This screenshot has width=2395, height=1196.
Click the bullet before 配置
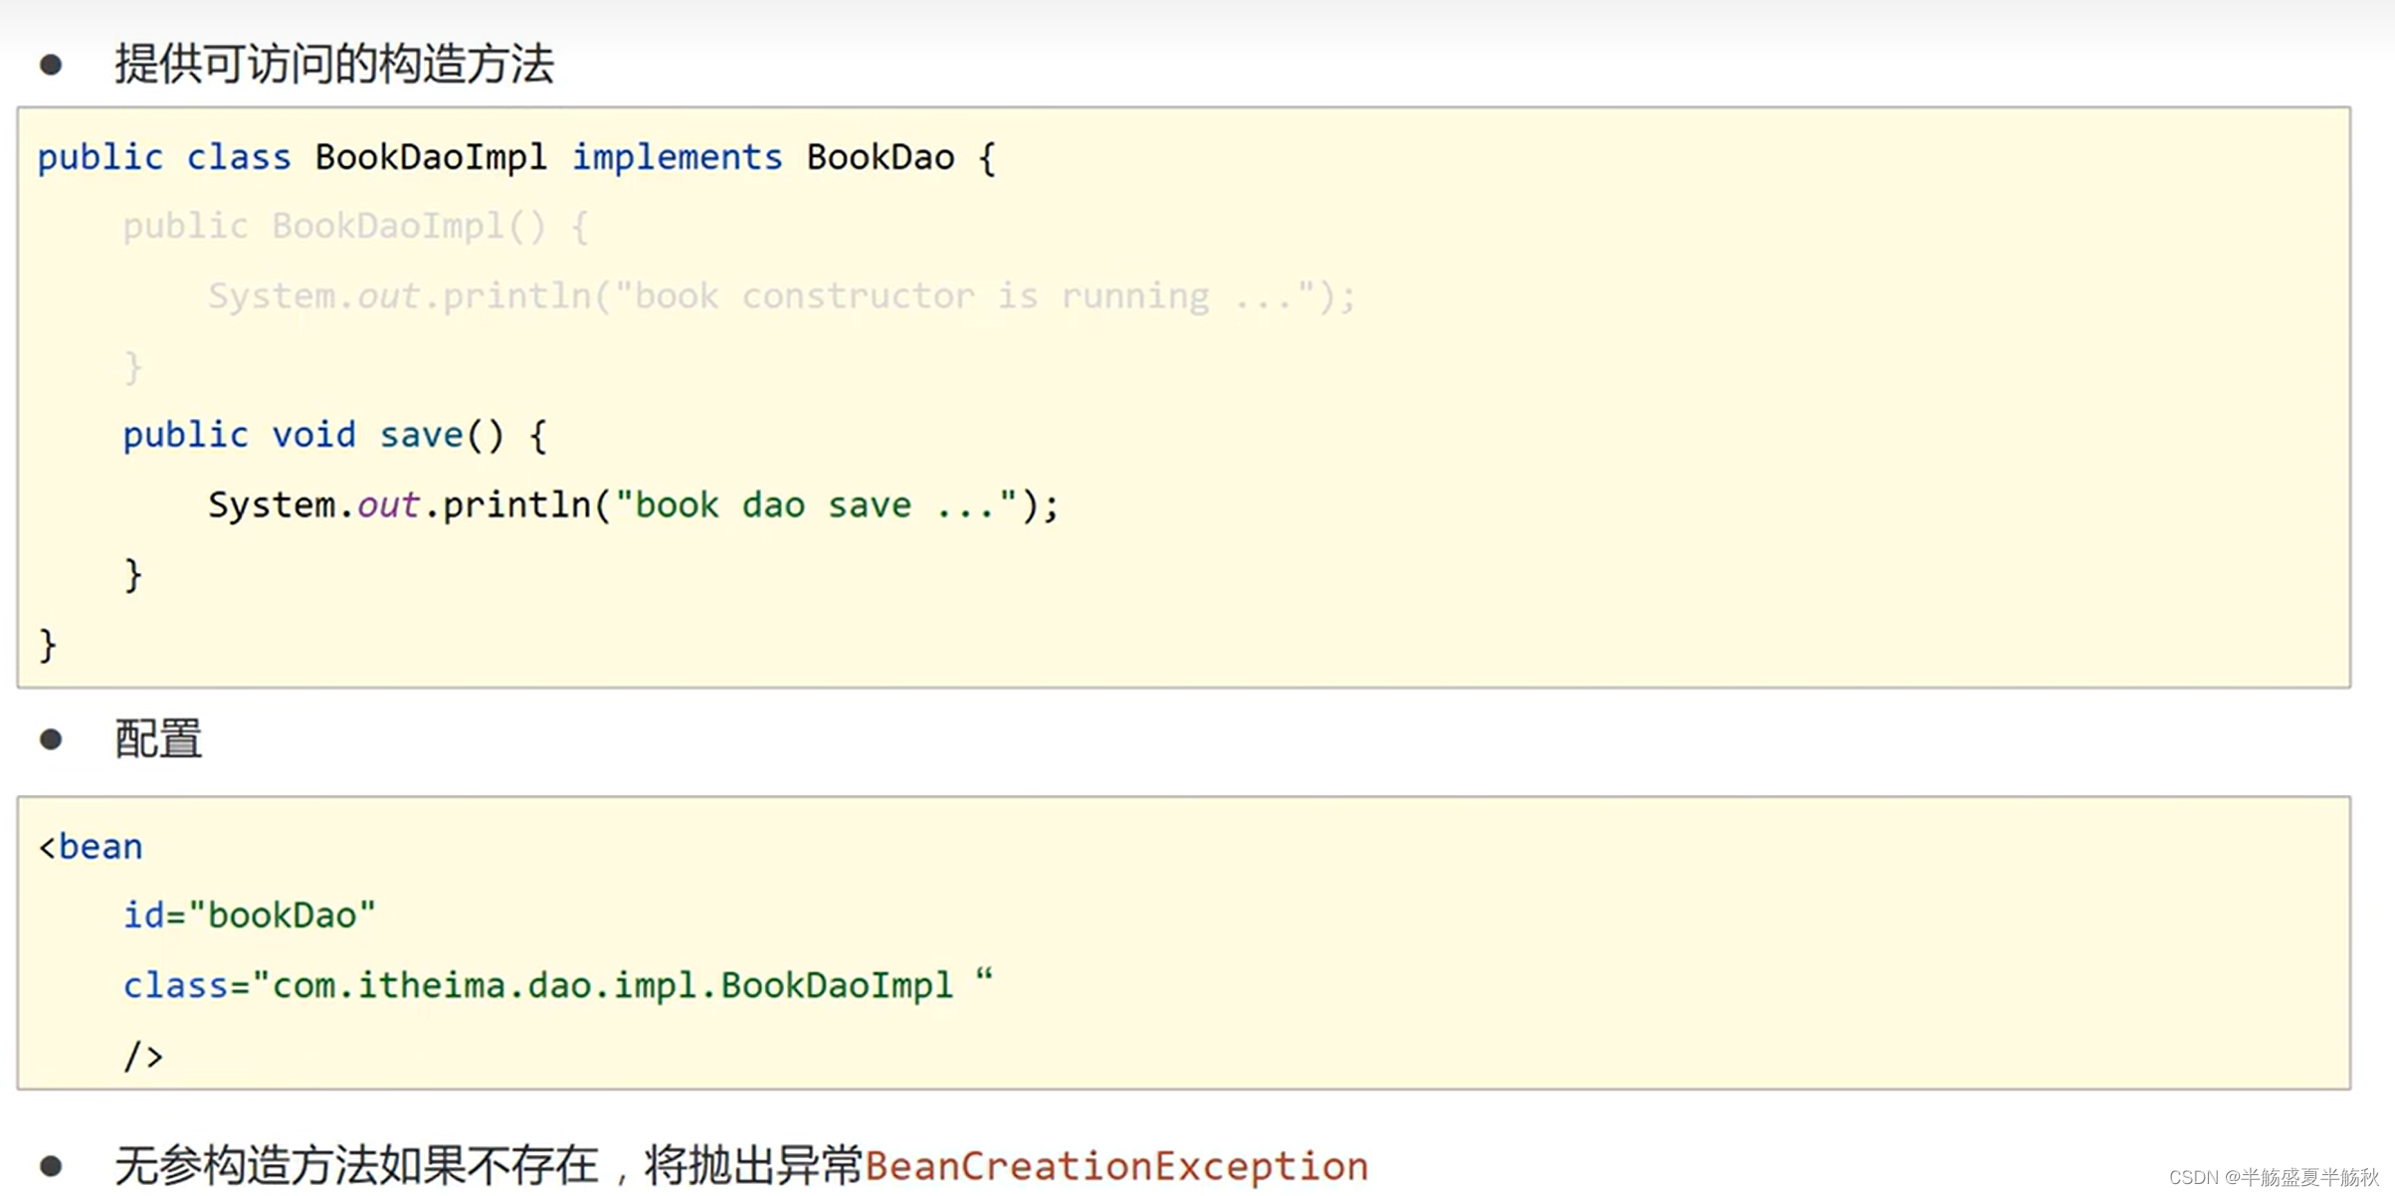[51, 739]
